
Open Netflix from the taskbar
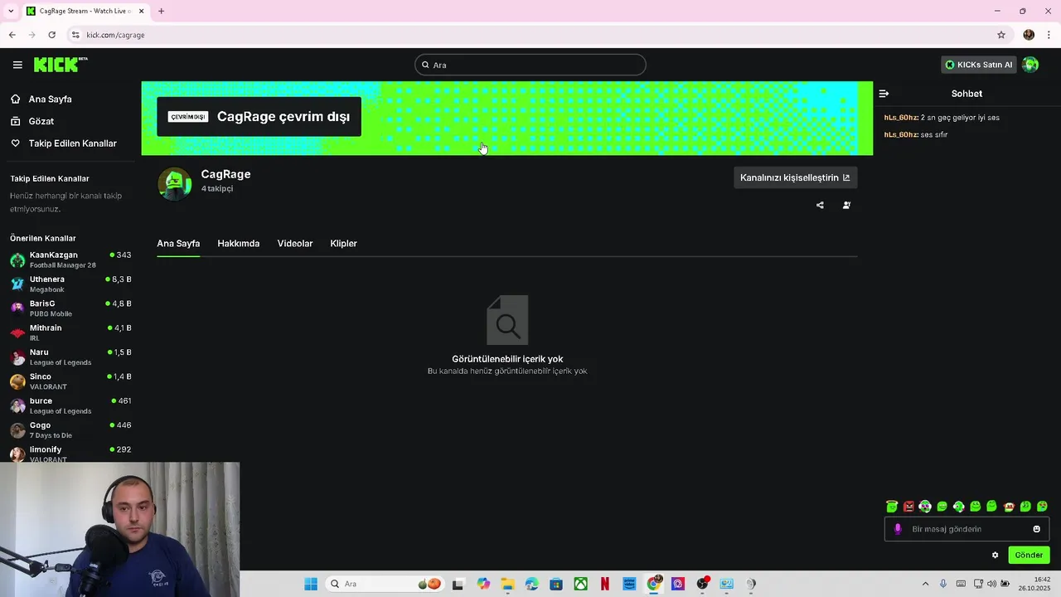pyautogui.click(x=605, y=584)
